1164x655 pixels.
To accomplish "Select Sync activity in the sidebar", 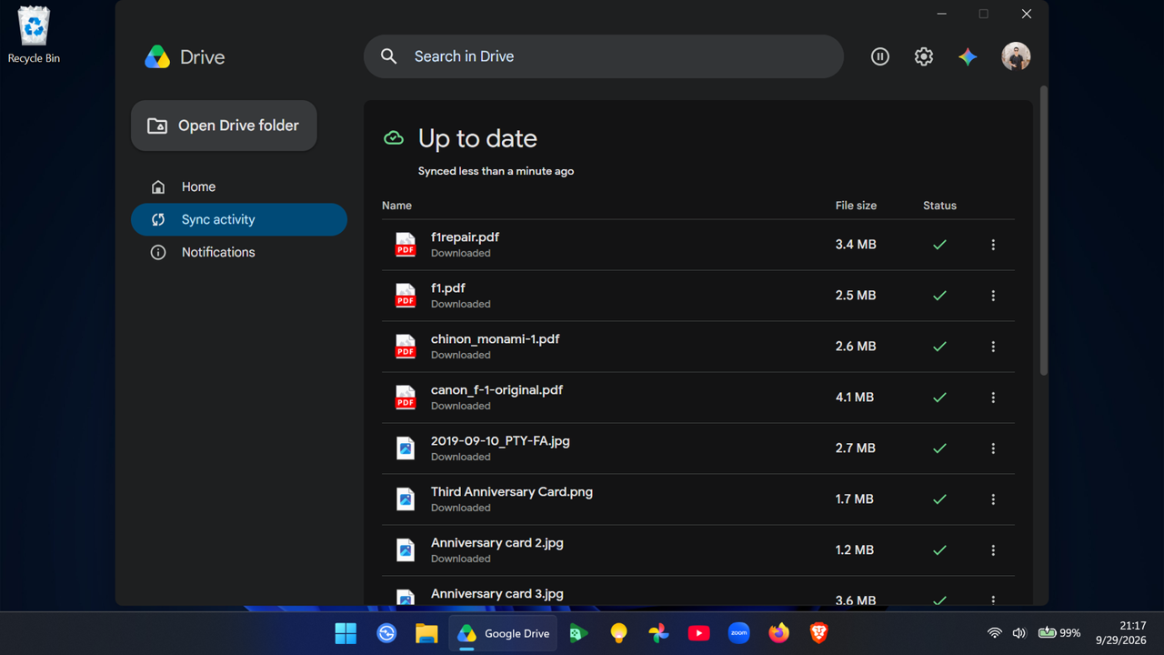I will click(x=239, y=219).
